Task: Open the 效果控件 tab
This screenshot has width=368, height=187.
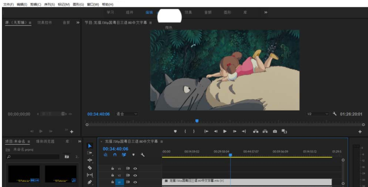Action: pyautogui.click(x=44, y=23)
